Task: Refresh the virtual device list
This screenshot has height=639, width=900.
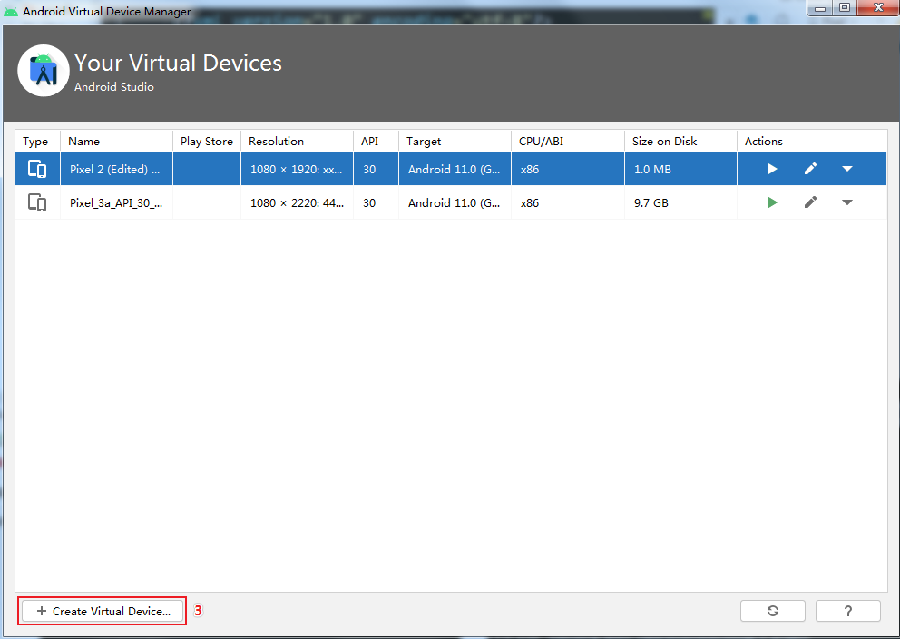Action: point(773,611)
